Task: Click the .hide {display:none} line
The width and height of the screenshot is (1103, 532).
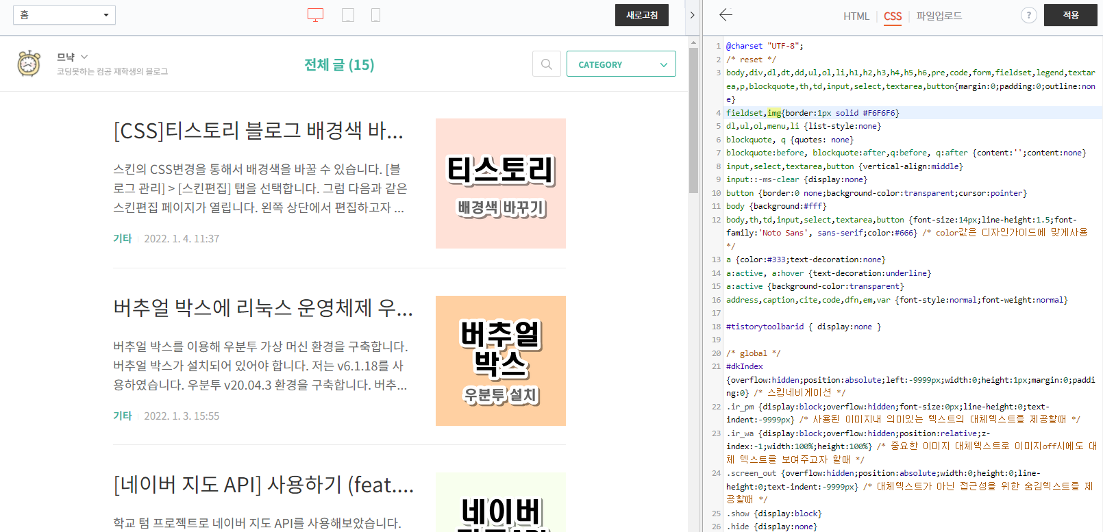Action: tap(771, 527)
